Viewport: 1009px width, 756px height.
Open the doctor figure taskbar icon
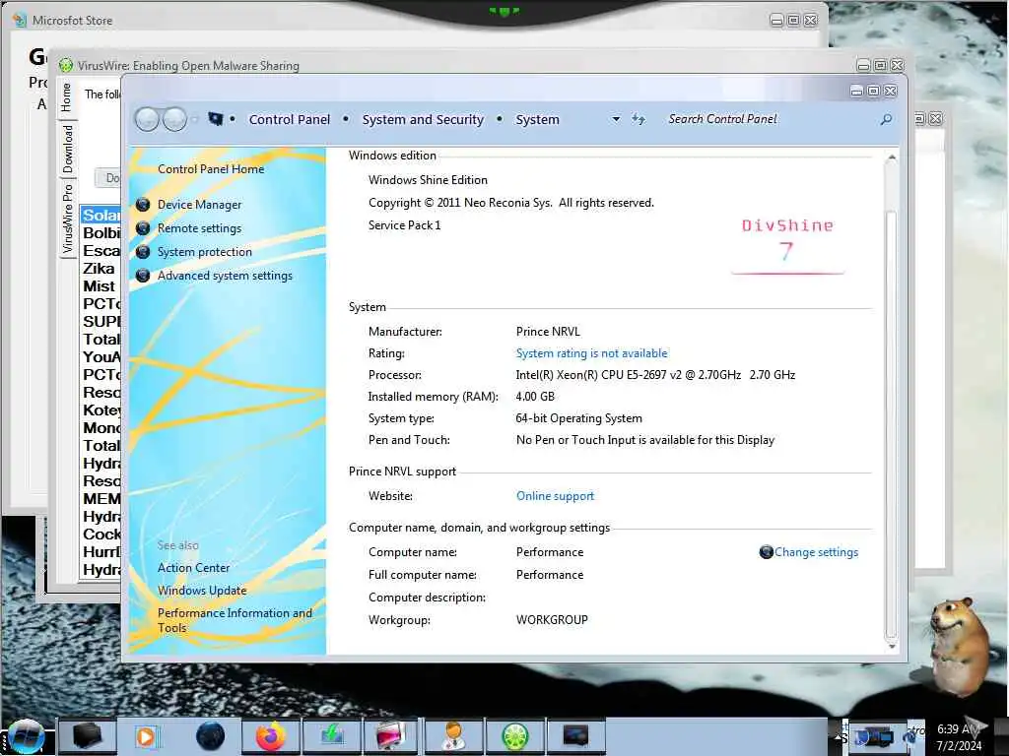tap(453, 736)
